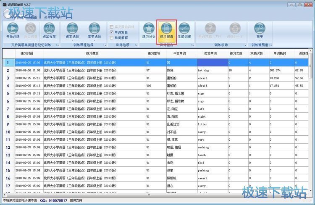Click the 205.374 time value cell

(282, 70)
